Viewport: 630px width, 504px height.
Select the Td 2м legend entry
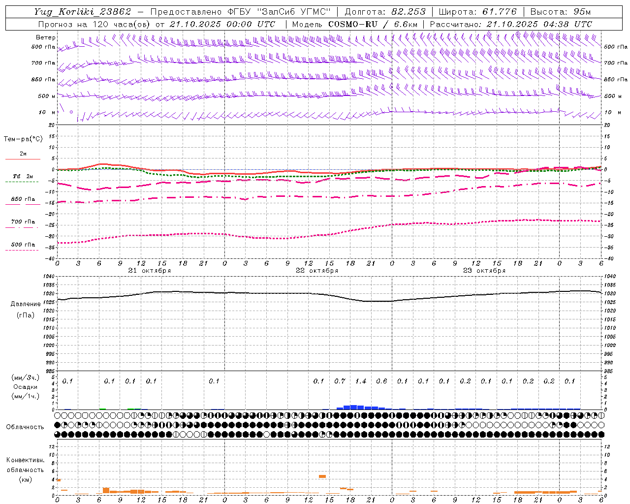coord(23,176)
